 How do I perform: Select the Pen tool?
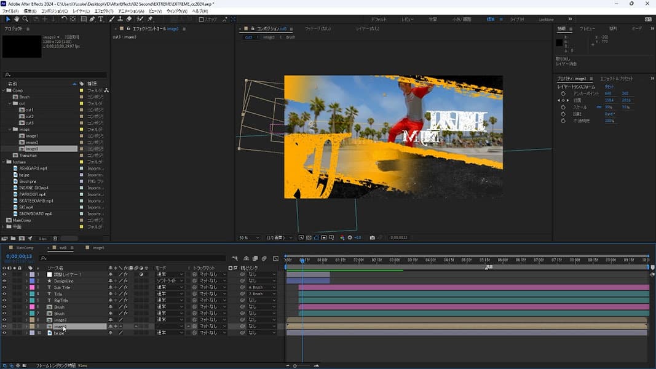[92, 19]
